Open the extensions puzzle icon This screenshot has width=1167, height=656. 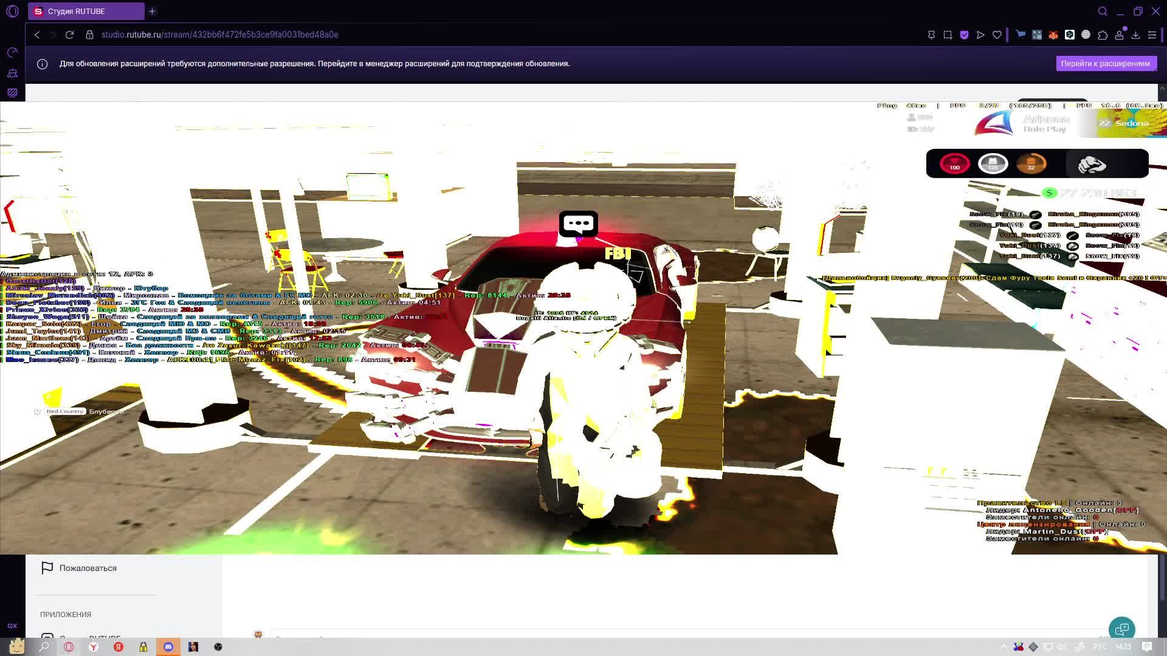[x=1103, y=35]
